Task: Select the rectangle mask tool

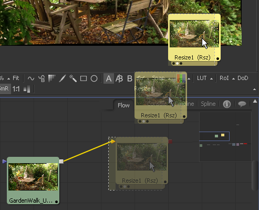Action: pyautogui.click(x=84, y=78)
